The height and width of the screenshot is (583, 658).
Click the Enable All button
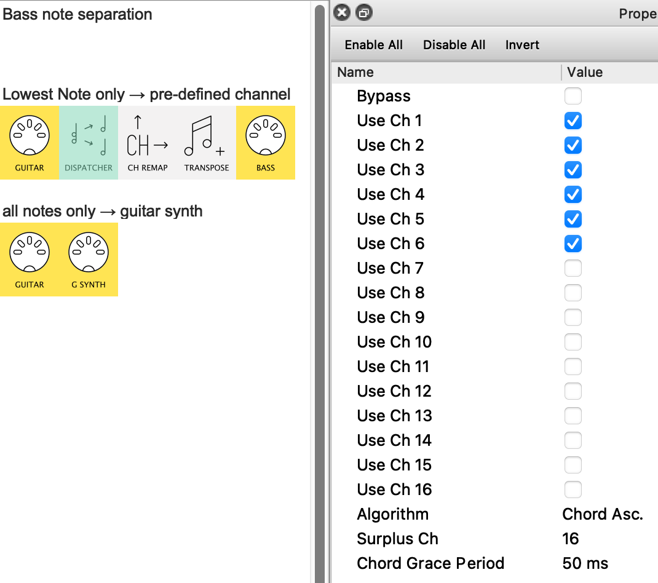[x=374, y=45]
